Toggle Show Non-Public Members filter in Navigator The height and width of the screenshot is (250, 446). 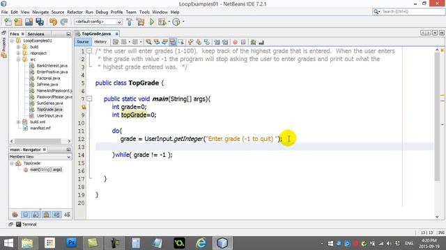click(47, 215)
